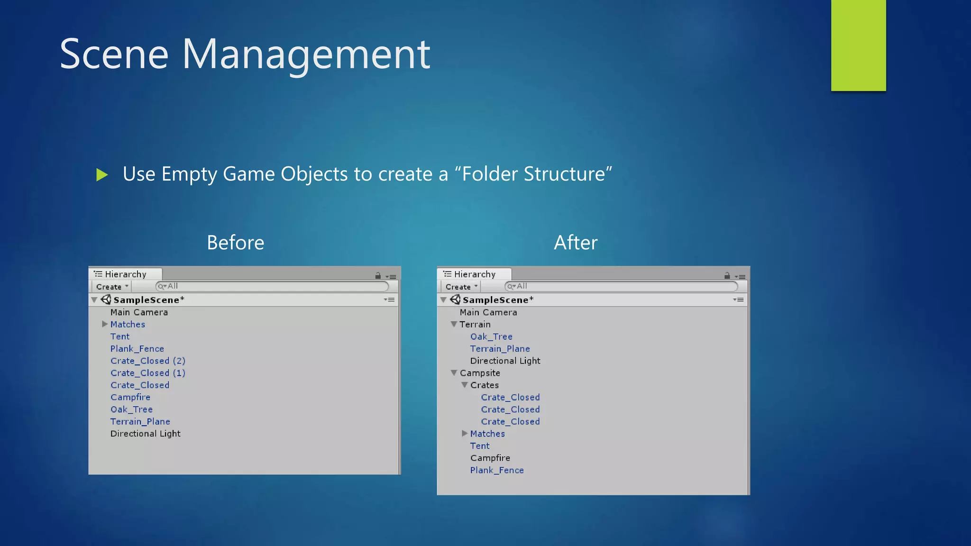This screenshot has height=546, width=971.
Task: Select Campfire in the Before panel
Action: (x=130, y=397)
